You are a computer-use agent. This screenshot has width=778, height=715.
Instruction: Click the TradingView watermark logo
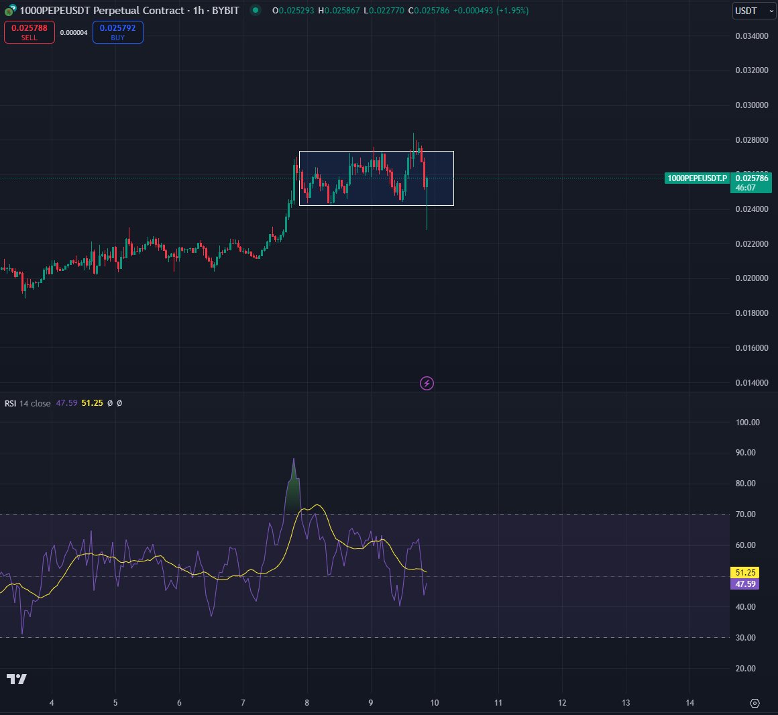[x=18, y=679]
